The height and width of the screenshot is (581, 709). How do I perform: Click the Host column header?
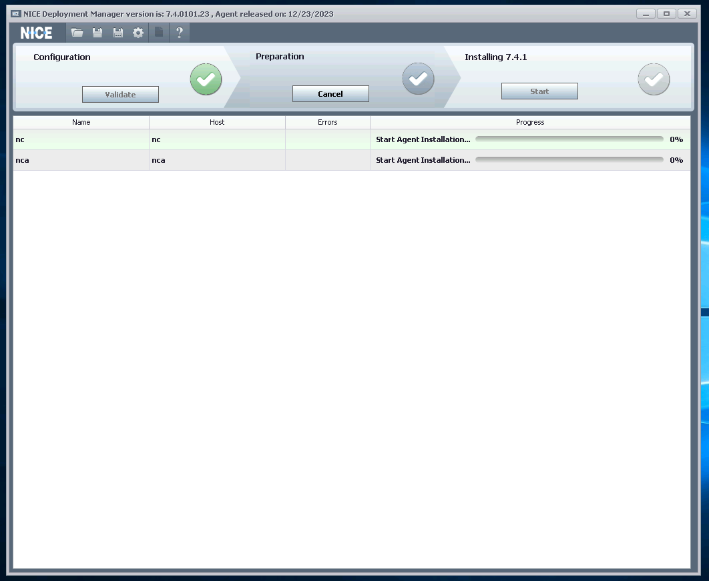(217, 122)
